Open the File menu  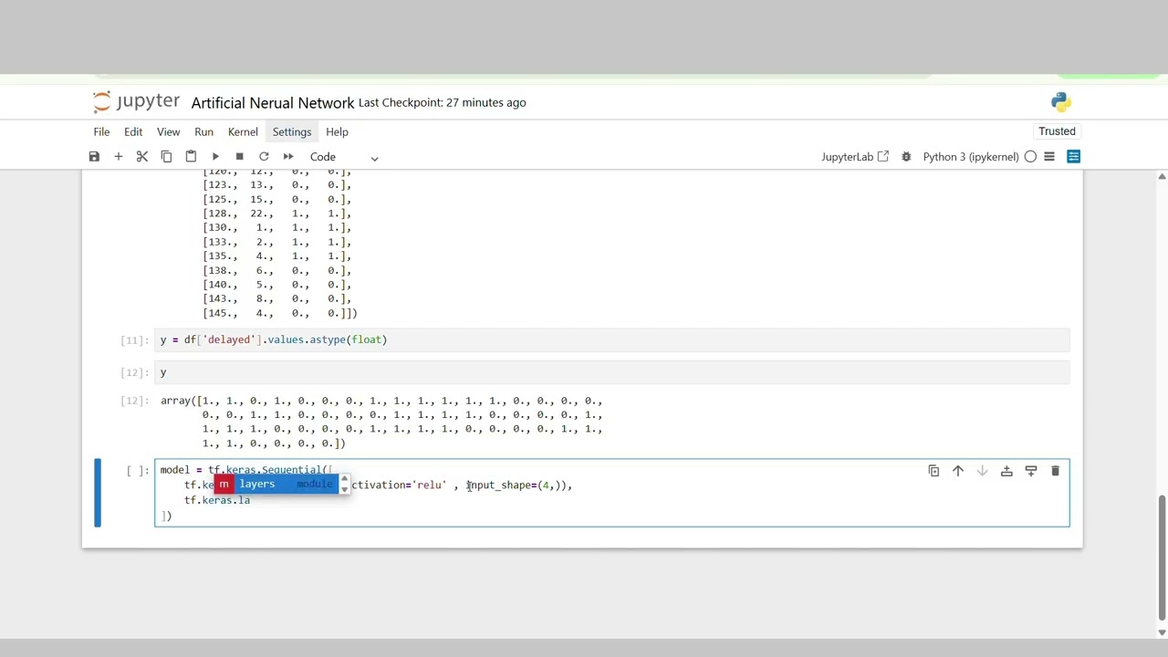click(x=101, y=131)
